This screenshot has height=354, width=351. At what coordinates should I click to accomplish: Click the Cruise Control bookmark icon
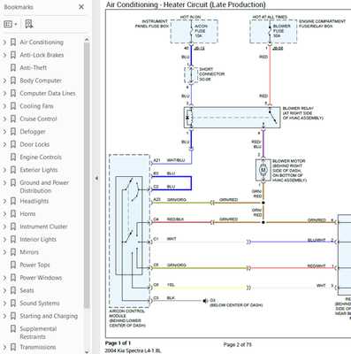pos(13,119)
